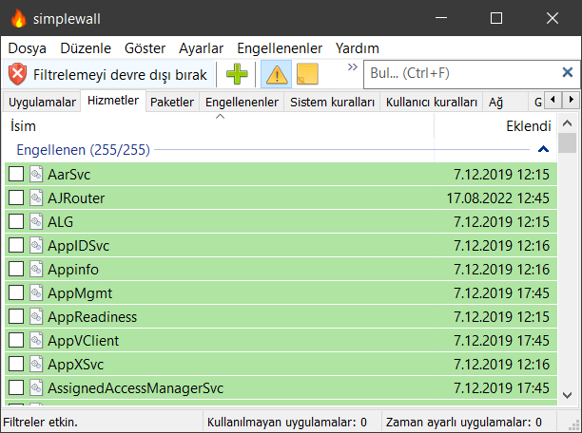The height and width of the screenshot is (433, 582).
Task: Click the simplewall flame icon in title bar
Action: tap(18, 18)
